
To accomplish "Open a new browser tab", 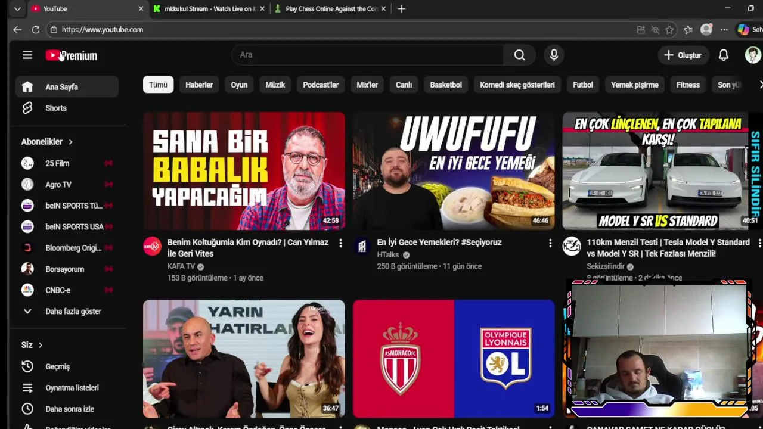I will click(x=402, y=9).
